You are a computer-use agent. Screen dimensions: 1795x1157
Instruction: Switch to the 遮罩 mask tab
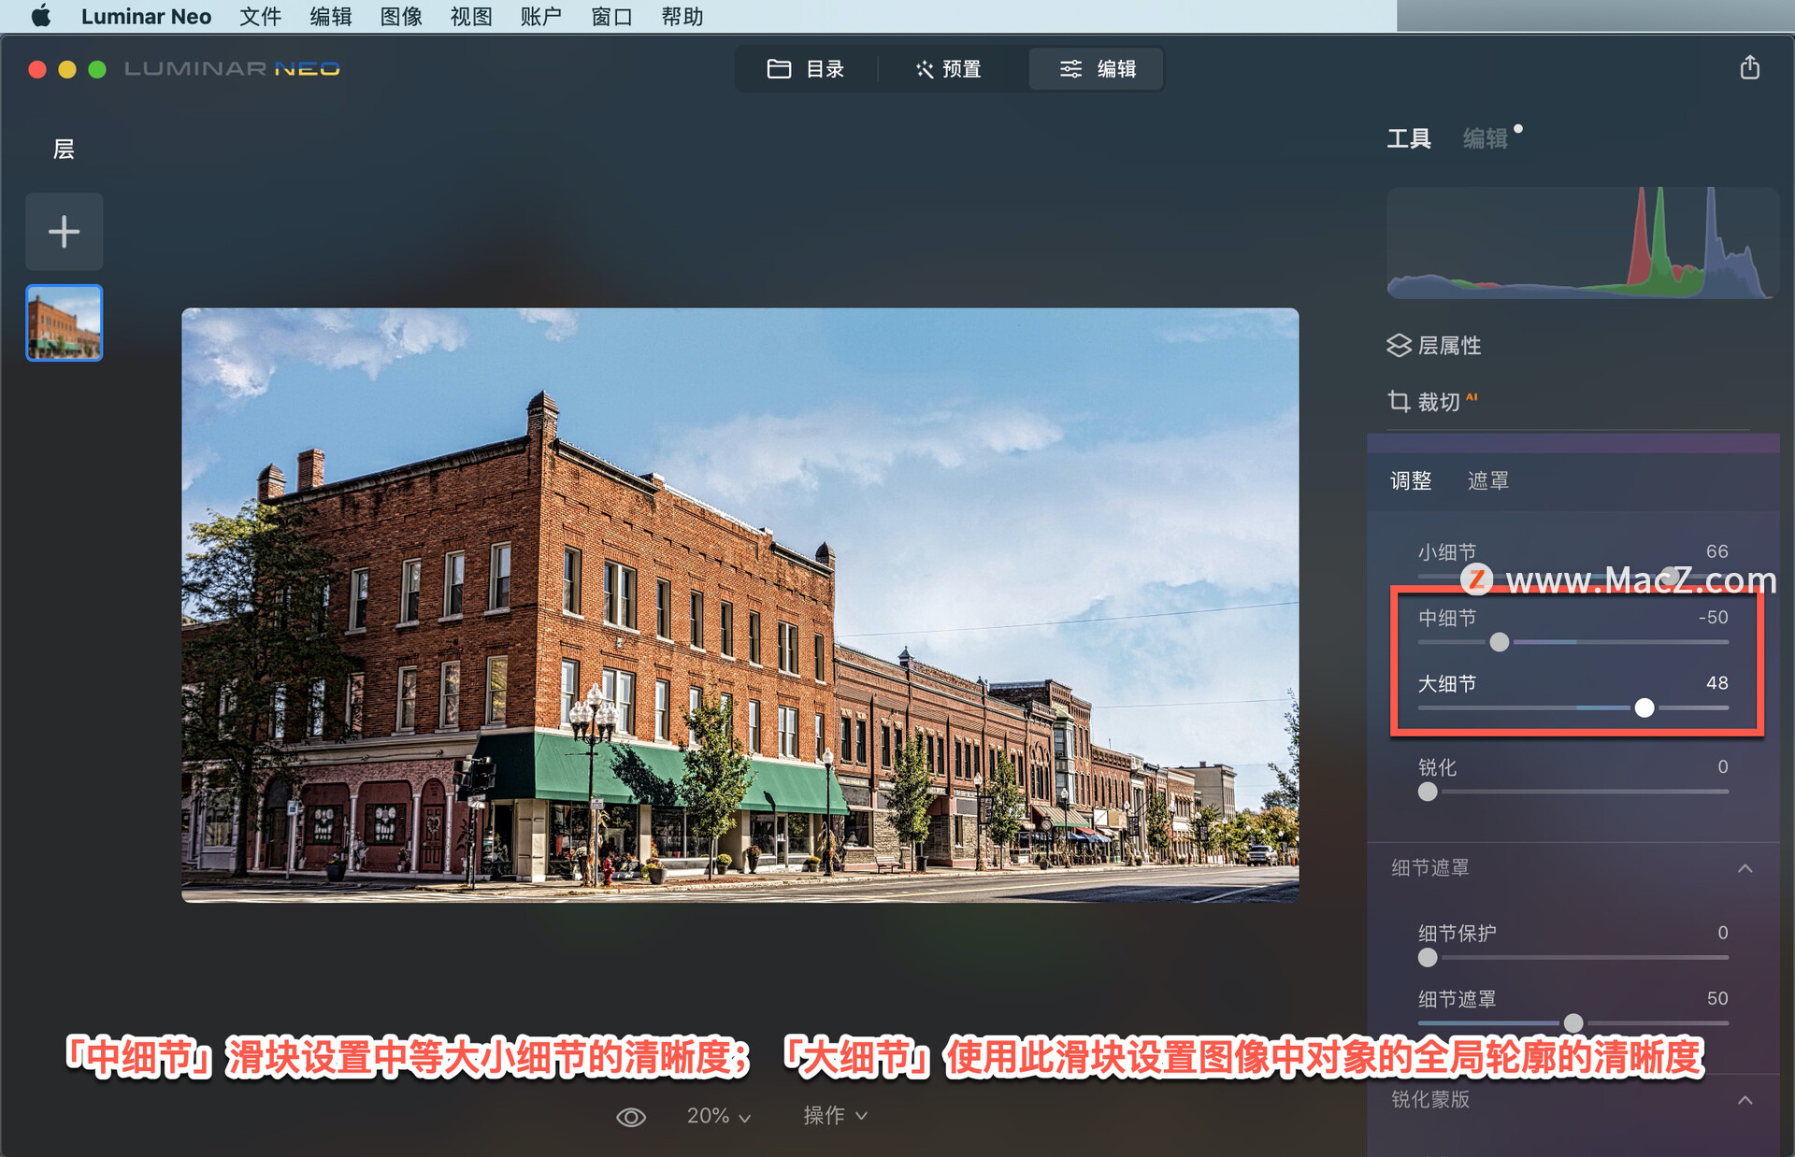[1487, 481]
